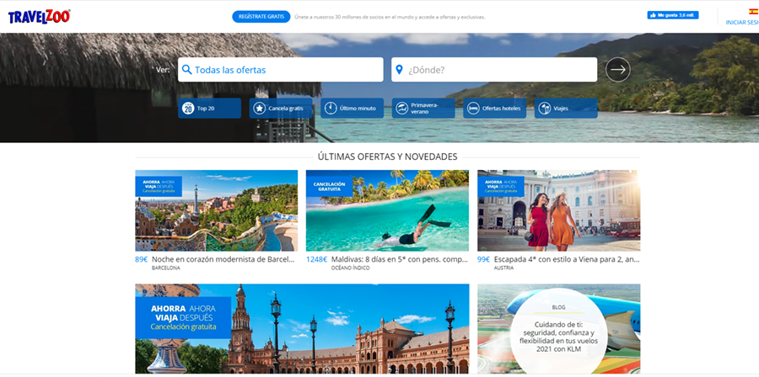
Task: Open the Barcelona Park Güell offer image
Action: click(217, 210)
